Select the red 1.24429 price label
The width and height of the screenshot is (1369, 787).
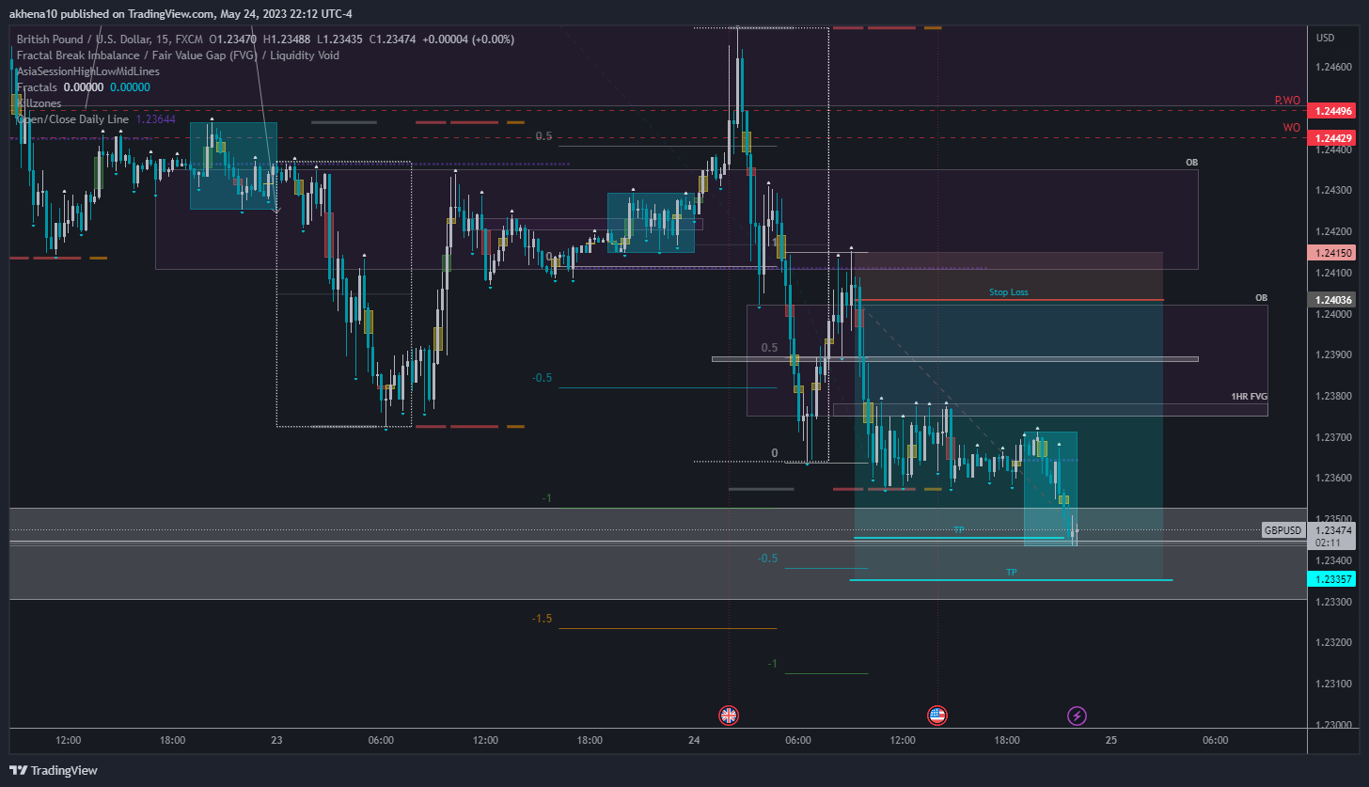tap(1334, 138)
